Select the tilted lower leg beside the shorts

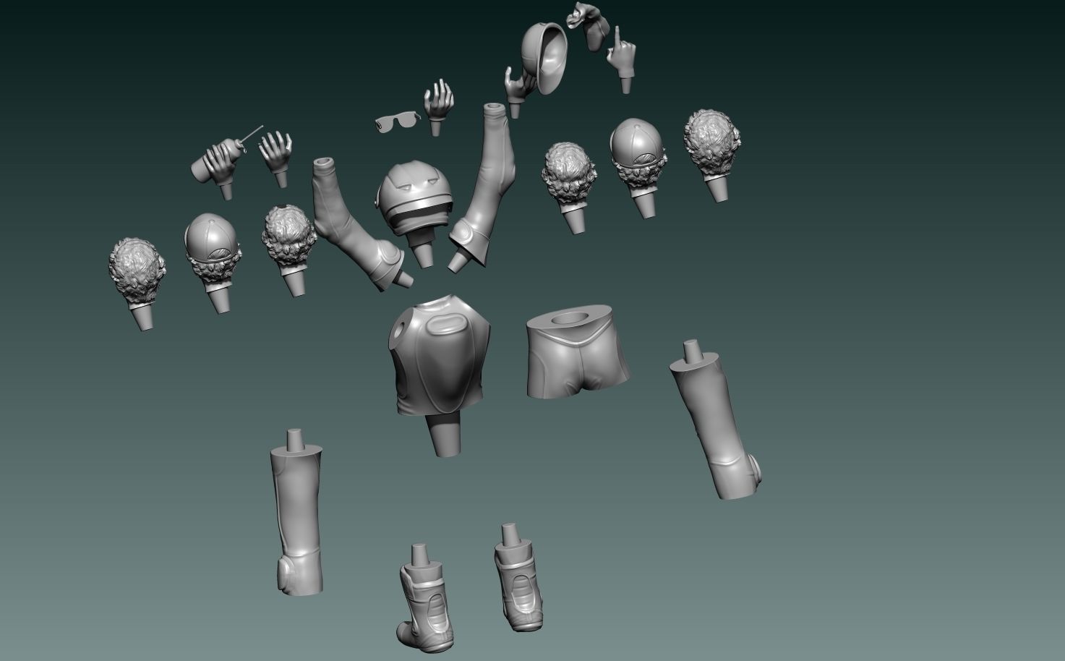click(716, 419)
